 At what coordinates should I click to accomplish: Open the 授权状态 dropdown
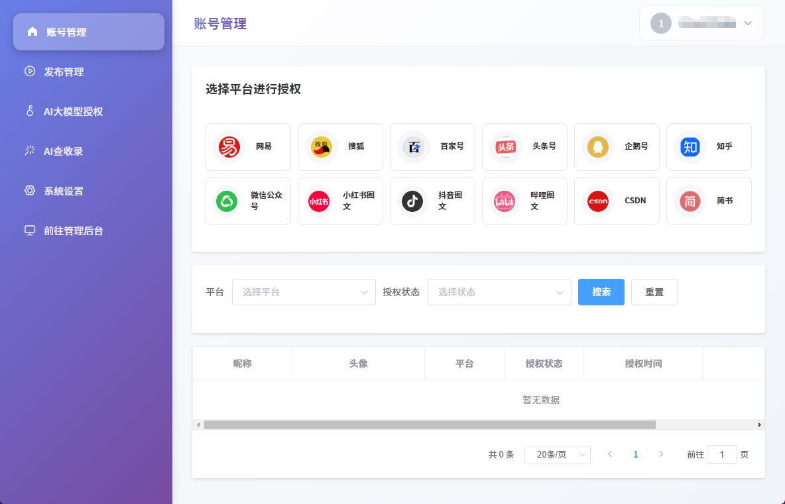tap(499, 291)
